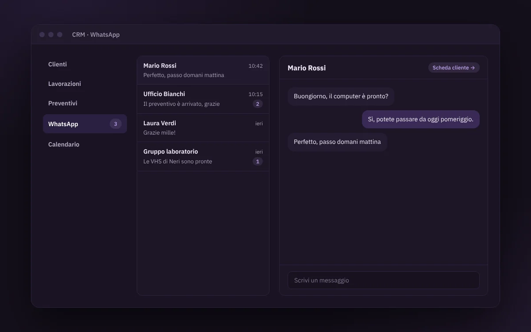
Task: Focus the Scrivi un messaggio field
Action: [384, 280]
